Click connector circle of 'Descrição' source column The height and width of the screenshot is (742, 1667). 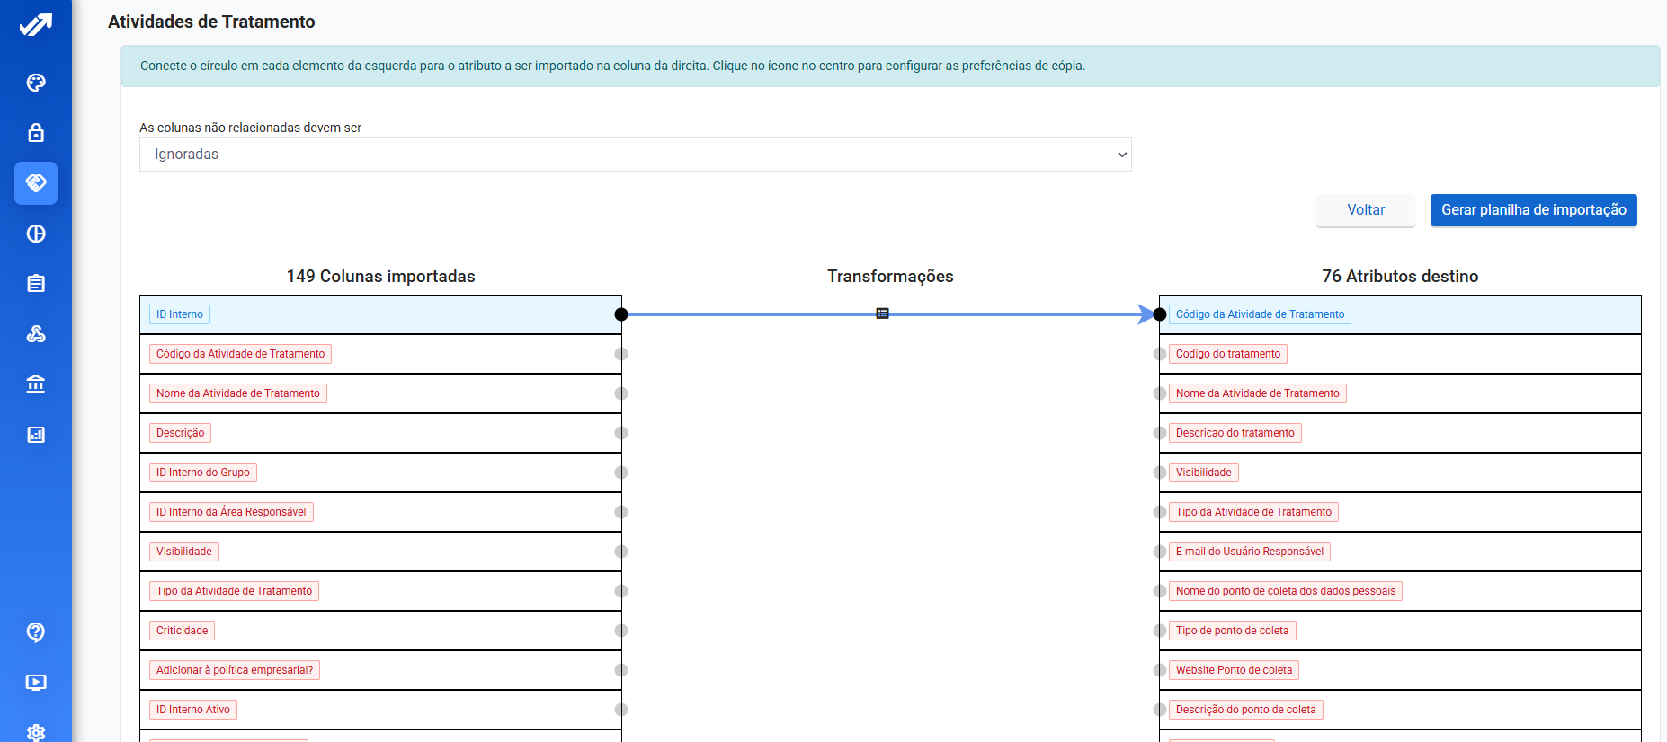coord(621,433)
